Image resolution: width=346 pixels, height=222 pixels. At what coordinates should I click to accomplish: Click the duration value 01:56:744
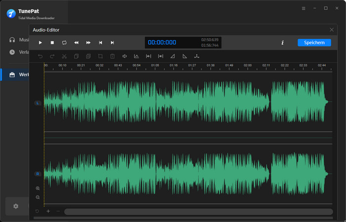tap(210, 45)
